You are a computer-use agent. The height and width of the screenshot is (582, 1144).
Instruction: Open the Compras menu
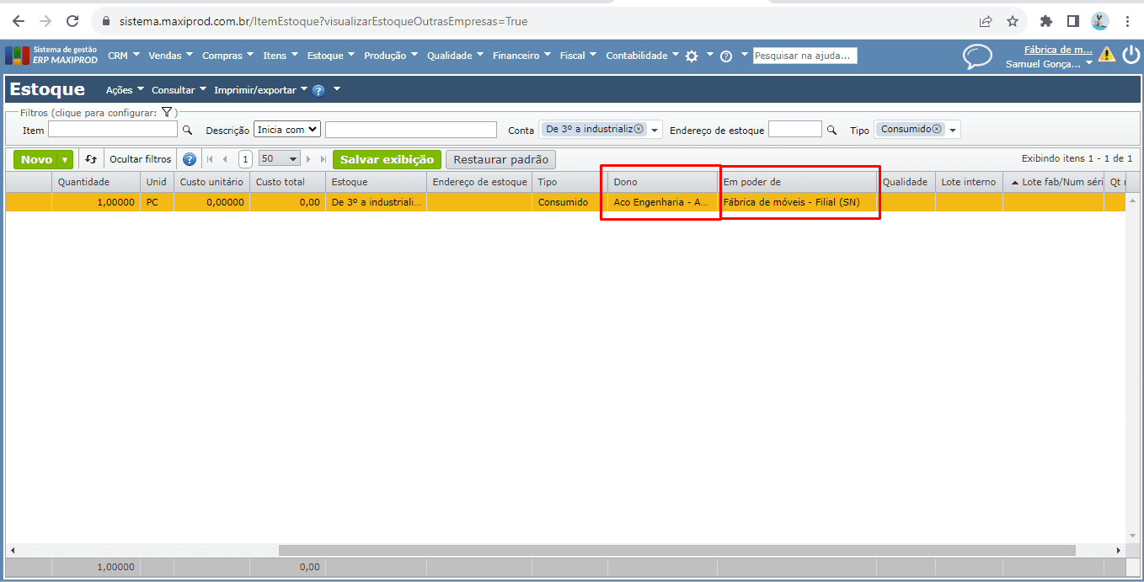point(227,56)
